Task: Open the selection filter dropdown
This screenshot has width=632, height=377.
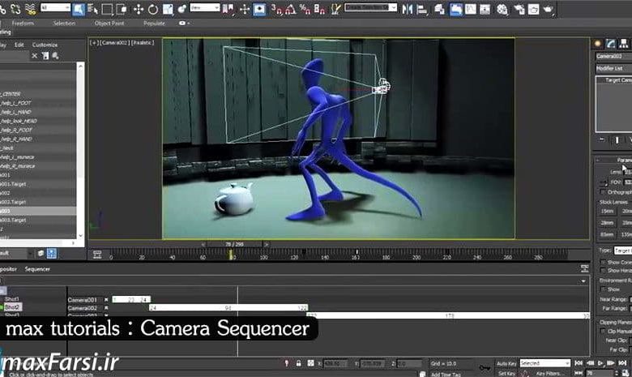Action: pos(56,7)
